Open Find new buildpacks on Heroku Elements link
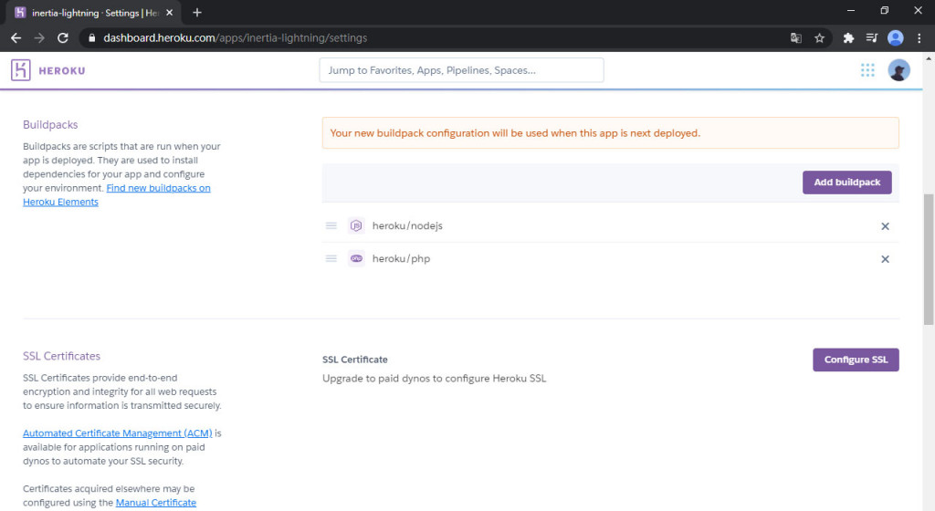Image resolution: width=935 pixels, height=511 pixels. click(158, 188)
